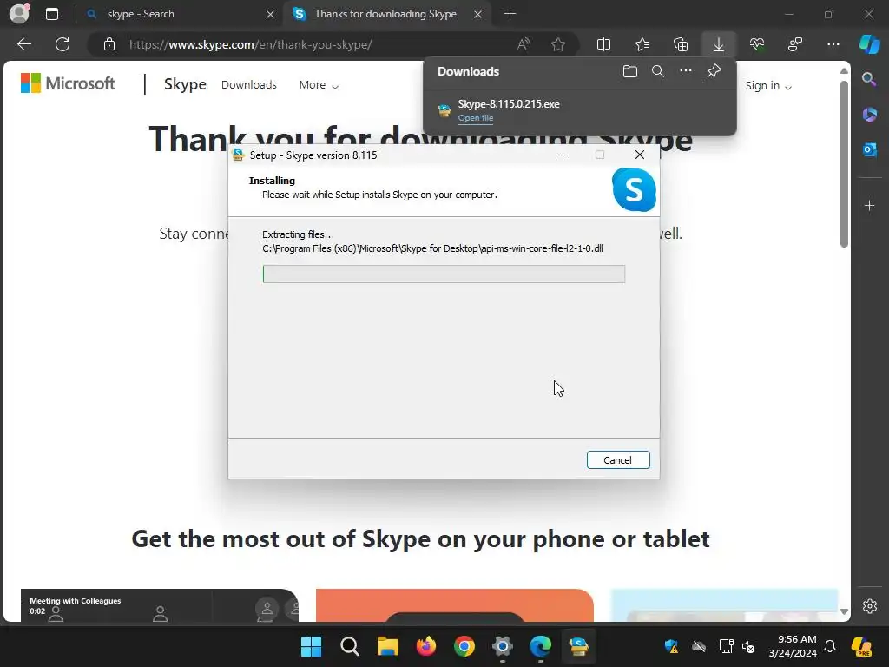The width and height of the screenshot is (889, 667).
Task: Minimize the Skype Setup window
Action: click(561, 155)
